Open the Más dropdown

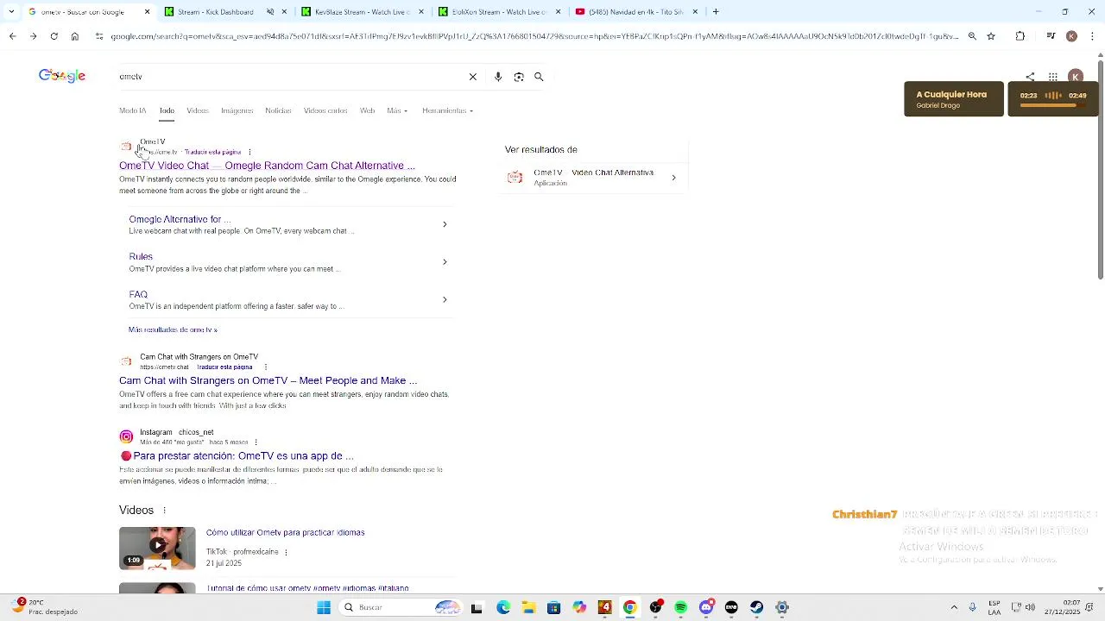[397, 110]
